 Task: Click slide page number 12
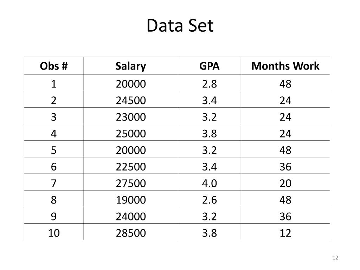[335, 258]
